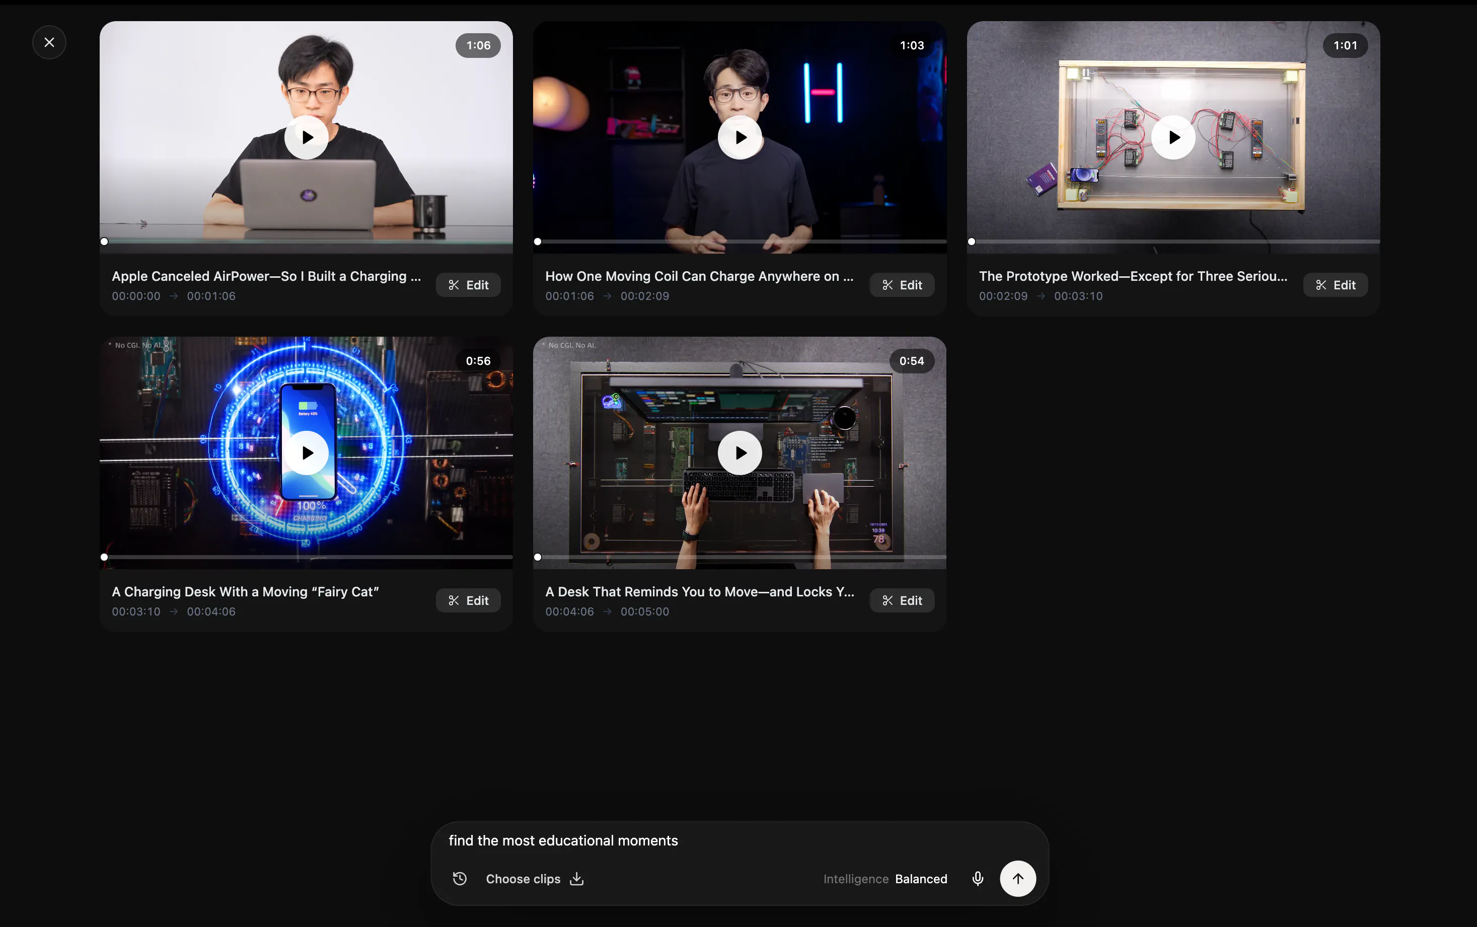Edit The Prototype Worked clip
Viewport: 1477px width, 927px height.
click(x=1336, y=285)
